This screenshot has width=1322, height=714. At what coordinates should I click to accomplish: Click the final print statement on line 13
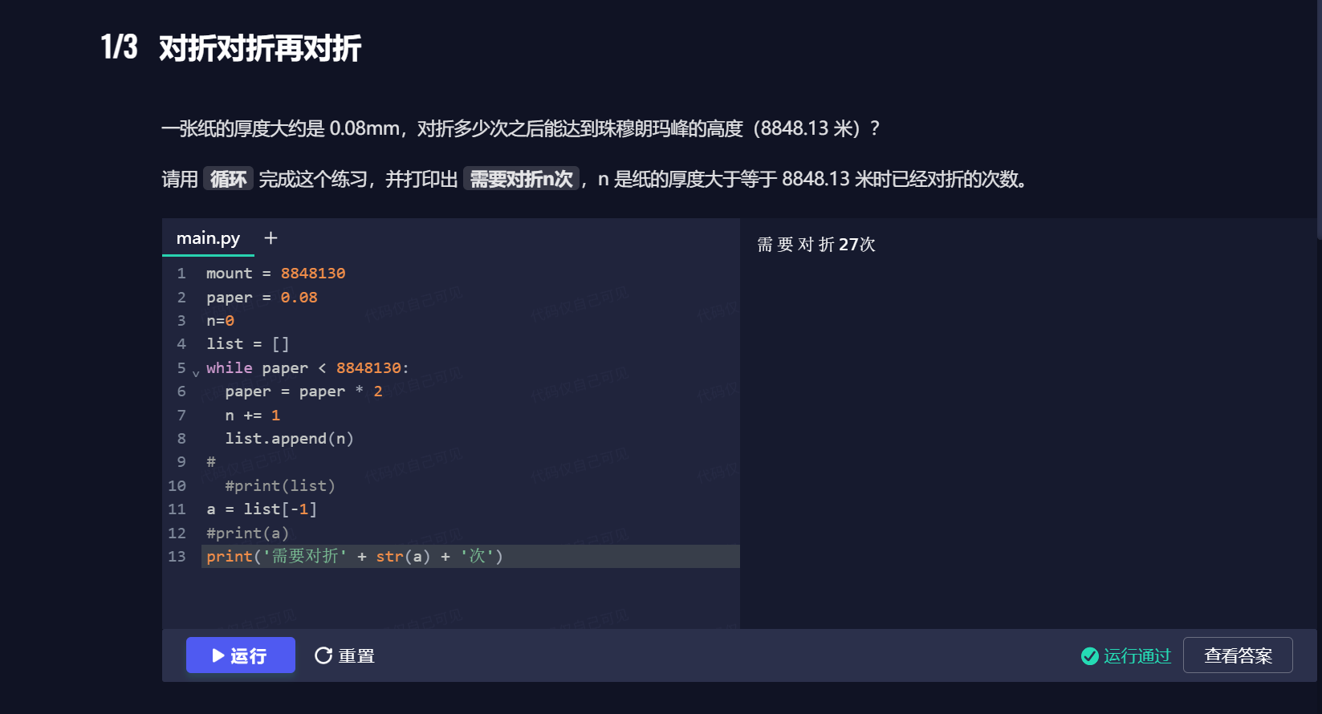[x=354, y=557]
